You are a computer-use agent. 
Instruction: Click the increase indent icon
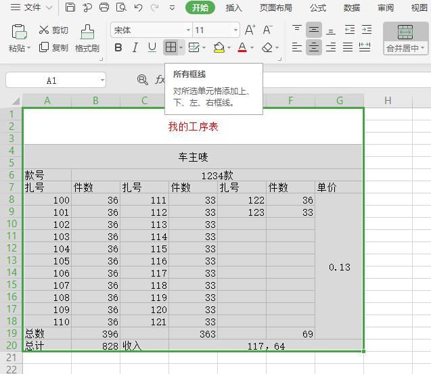(x=367, y=29)
